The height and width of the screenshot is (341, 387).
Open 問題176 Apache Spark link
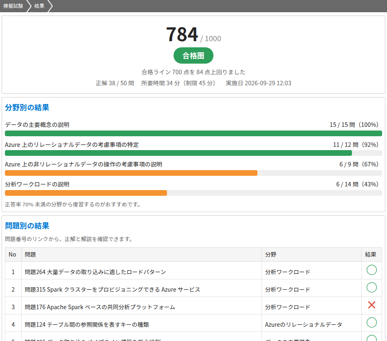point(100,307)
